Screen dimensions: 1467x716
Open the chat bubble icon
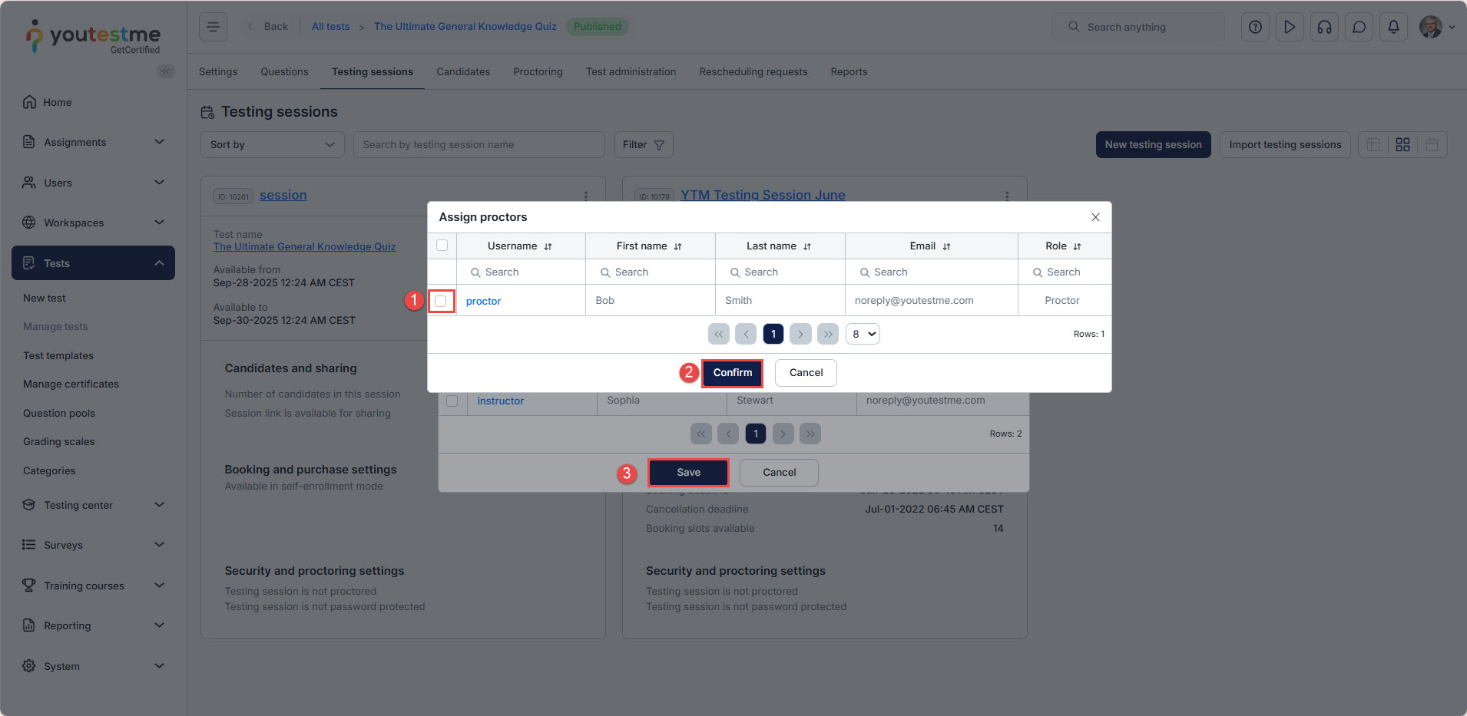point(1359,27)
